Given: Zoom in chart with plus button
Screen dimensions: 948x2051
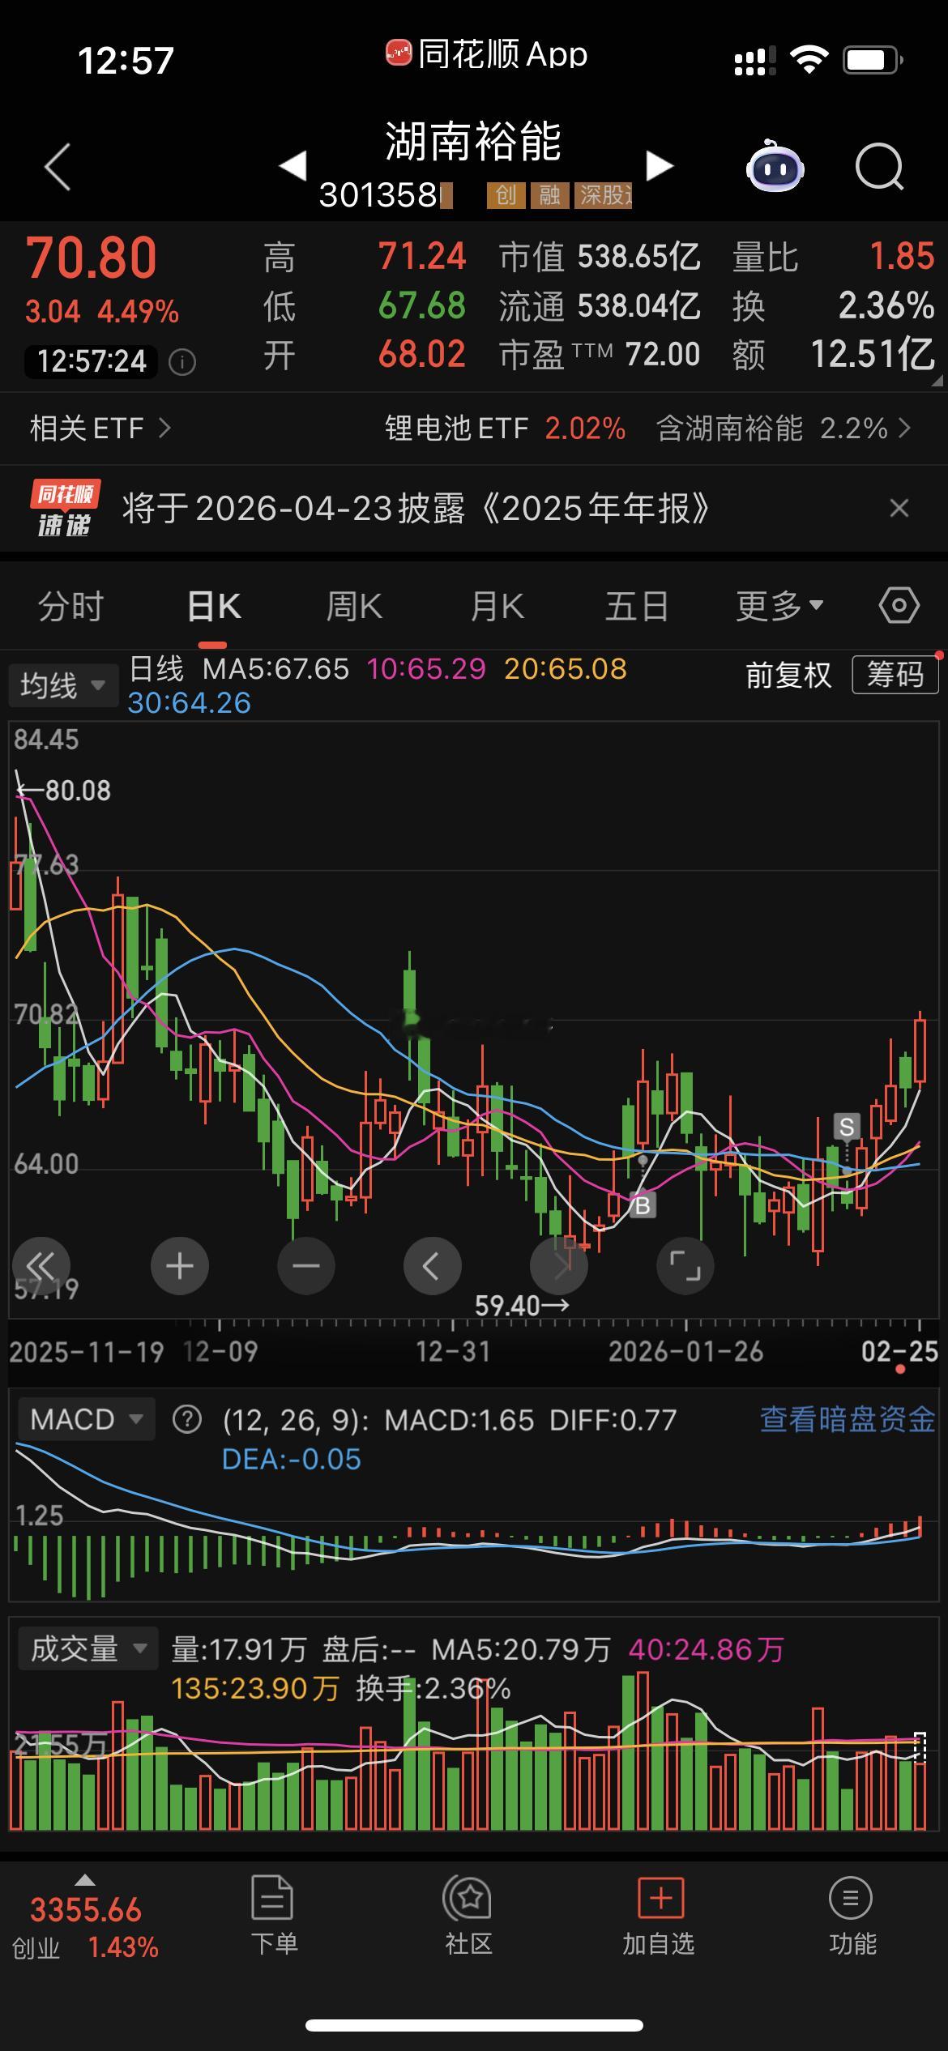Looking at the screenshot, I should pyautogui.click(x=180, y=1266).
